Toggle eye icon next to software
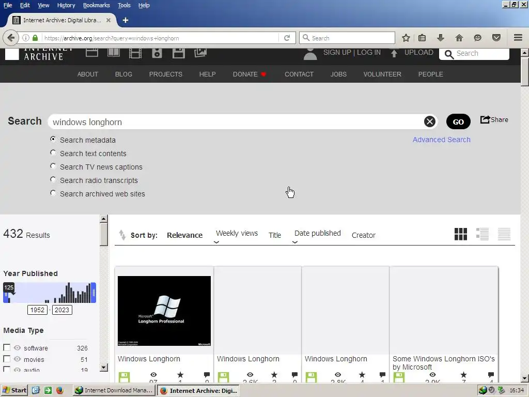This screenshot has width=529, height=397. (x=17, y=348)
